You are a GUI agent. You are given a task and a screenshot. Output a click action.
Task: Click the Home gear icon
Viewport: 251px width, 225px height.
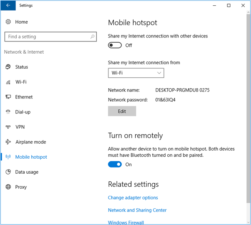click(x=8, y=22)
